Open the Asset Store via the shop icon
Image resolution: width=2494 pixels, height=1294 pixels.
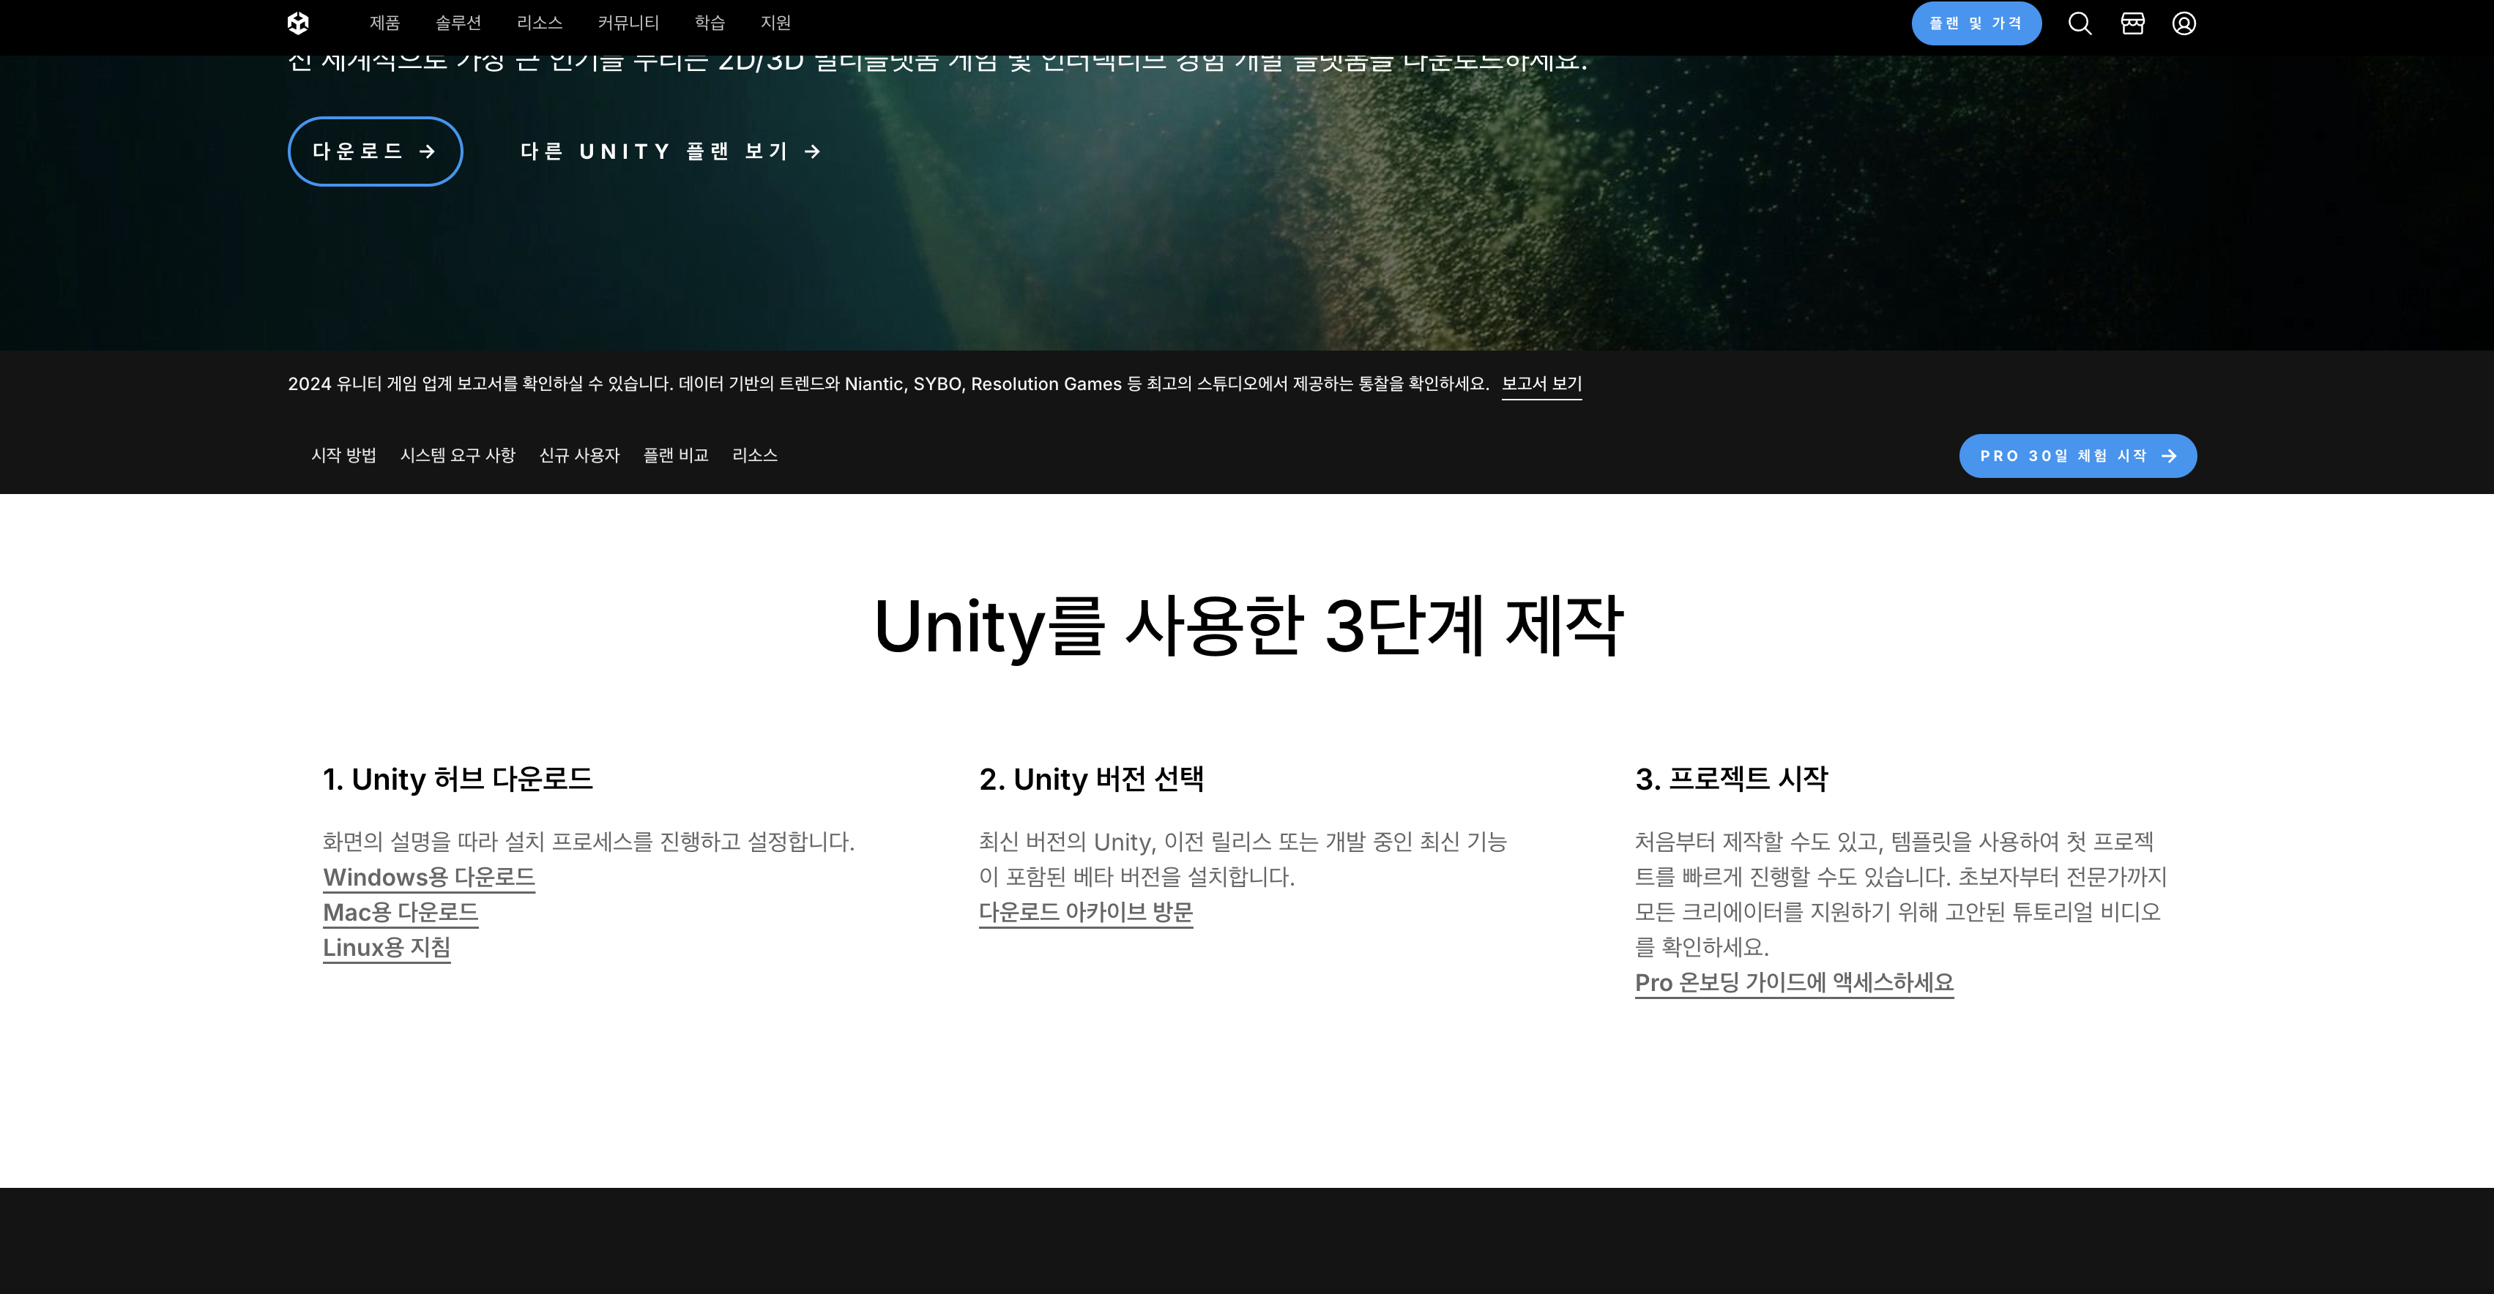[x=2132, y=22]
